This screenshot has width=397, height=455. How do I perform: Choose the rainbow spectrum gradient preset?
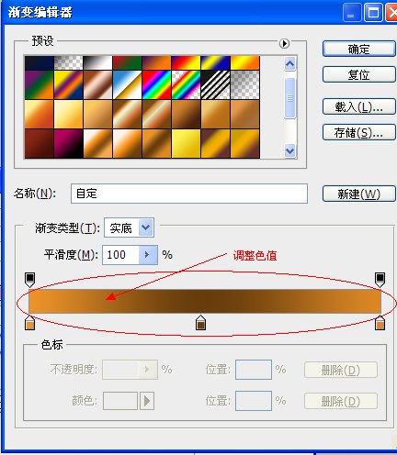tap(156, 85)
